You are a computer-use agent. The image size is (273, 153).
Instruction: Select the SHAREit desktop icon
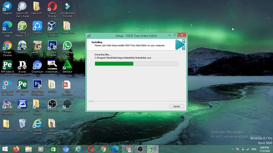pyautogui.click(x=37, y=27)
